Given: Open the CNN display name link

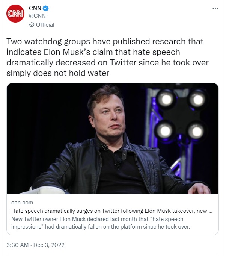Looking at the screenshot, I should tap(35, 8).
